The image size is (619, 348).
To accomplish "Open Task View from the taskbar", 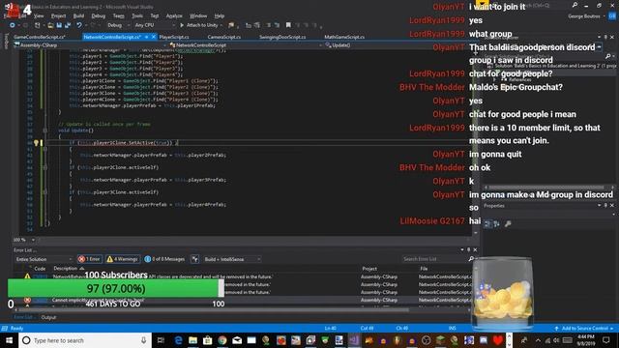I will [161, 340].
